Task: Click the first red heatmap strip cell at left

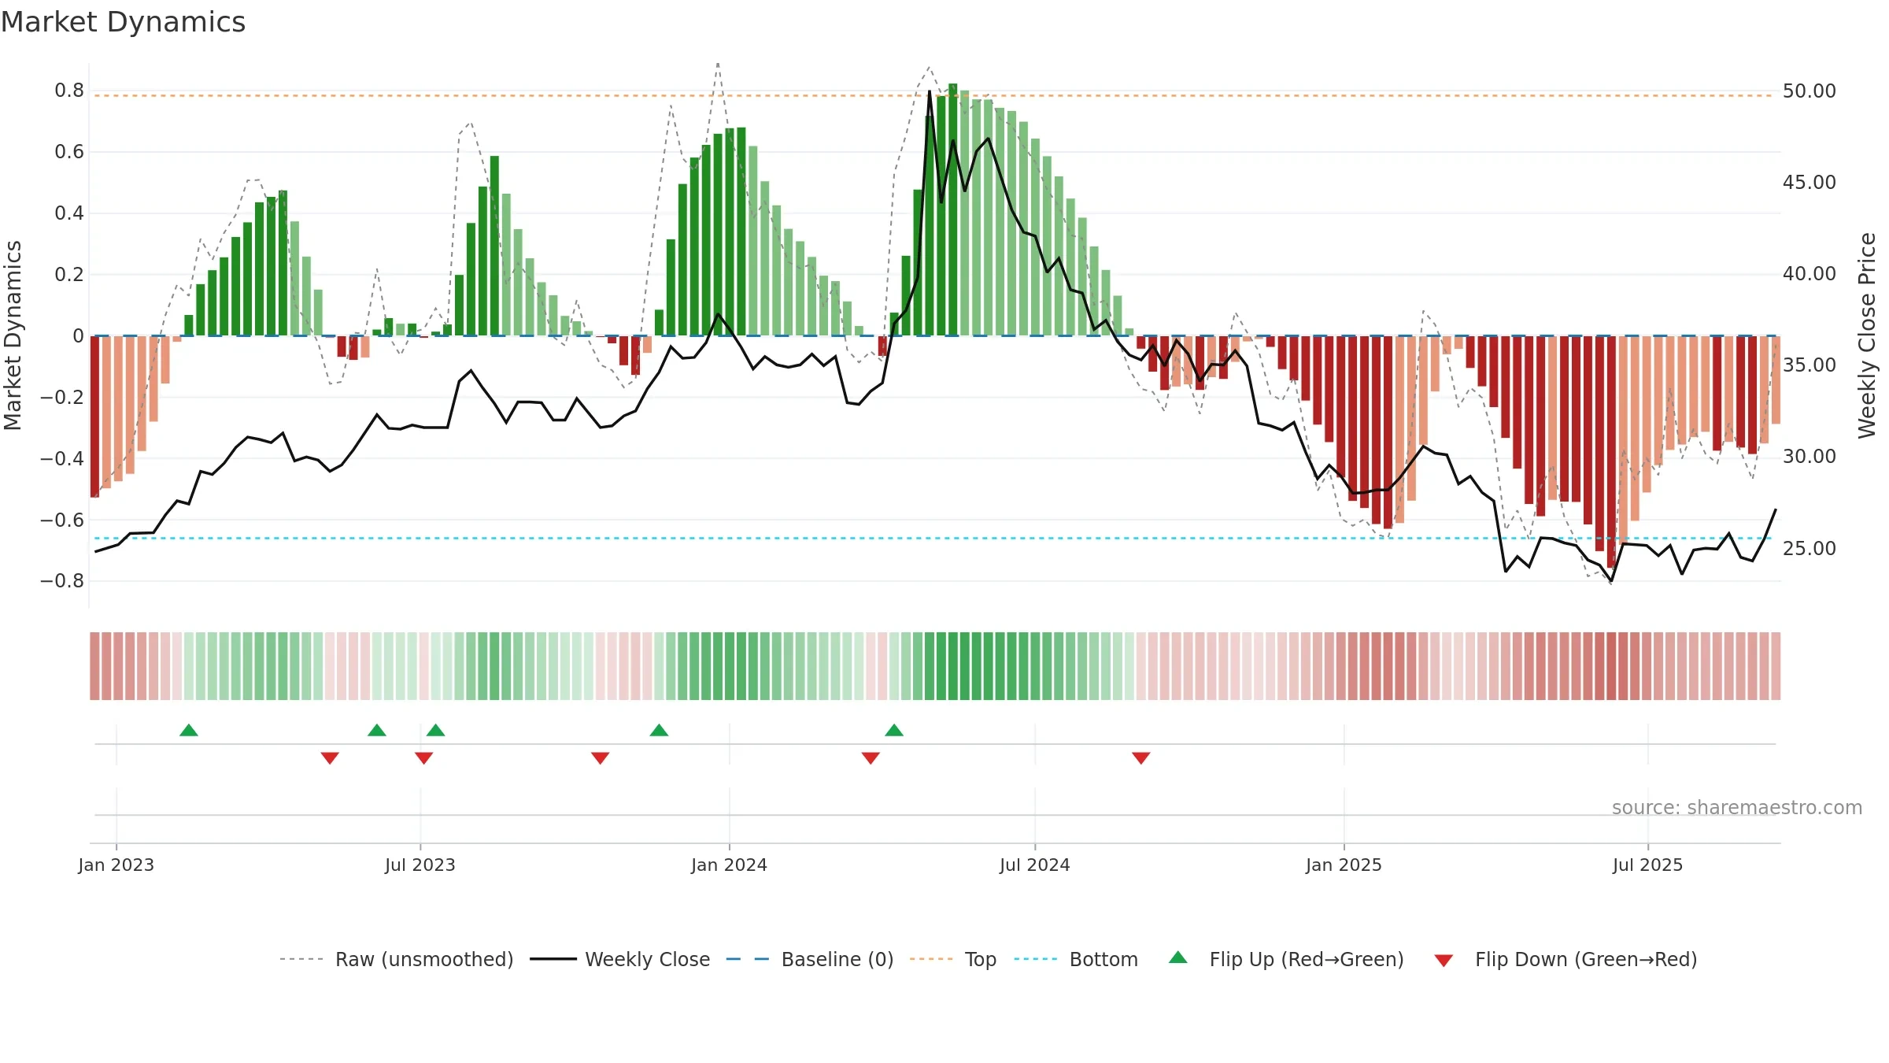Action: click(94, 666)
